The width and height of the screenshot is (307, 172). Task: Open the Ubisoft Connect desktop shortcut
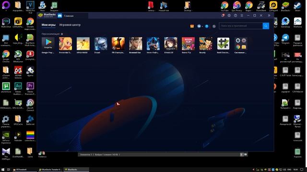(x=30, y=105)
